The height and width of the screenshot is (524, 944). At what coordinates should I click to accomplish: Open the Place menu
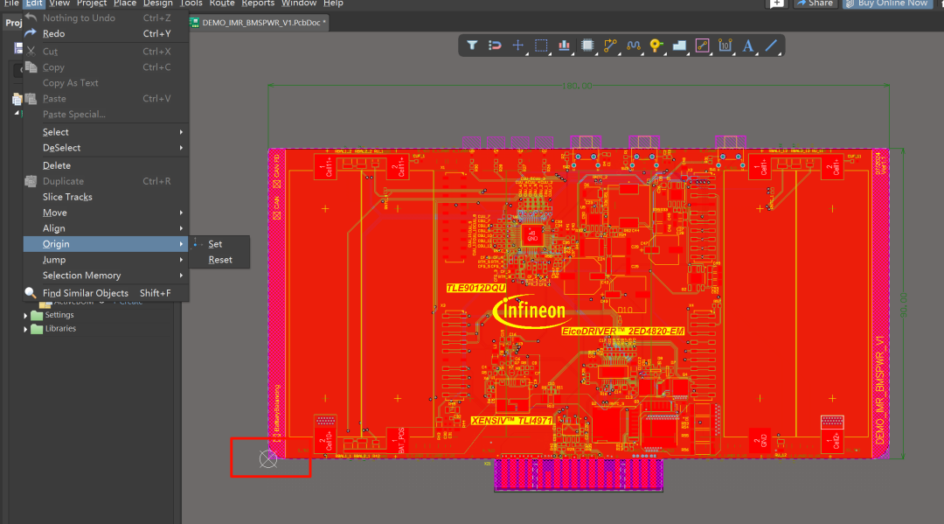pyautogui.click(x=125, y=3)
